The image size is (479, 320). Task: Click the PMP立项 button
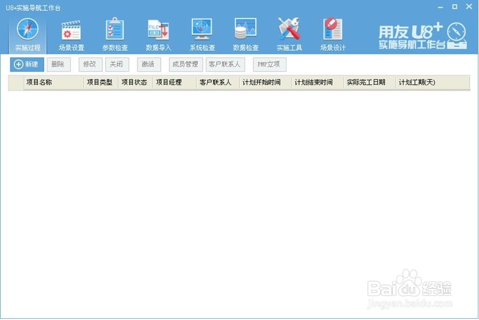coord(269,65)
